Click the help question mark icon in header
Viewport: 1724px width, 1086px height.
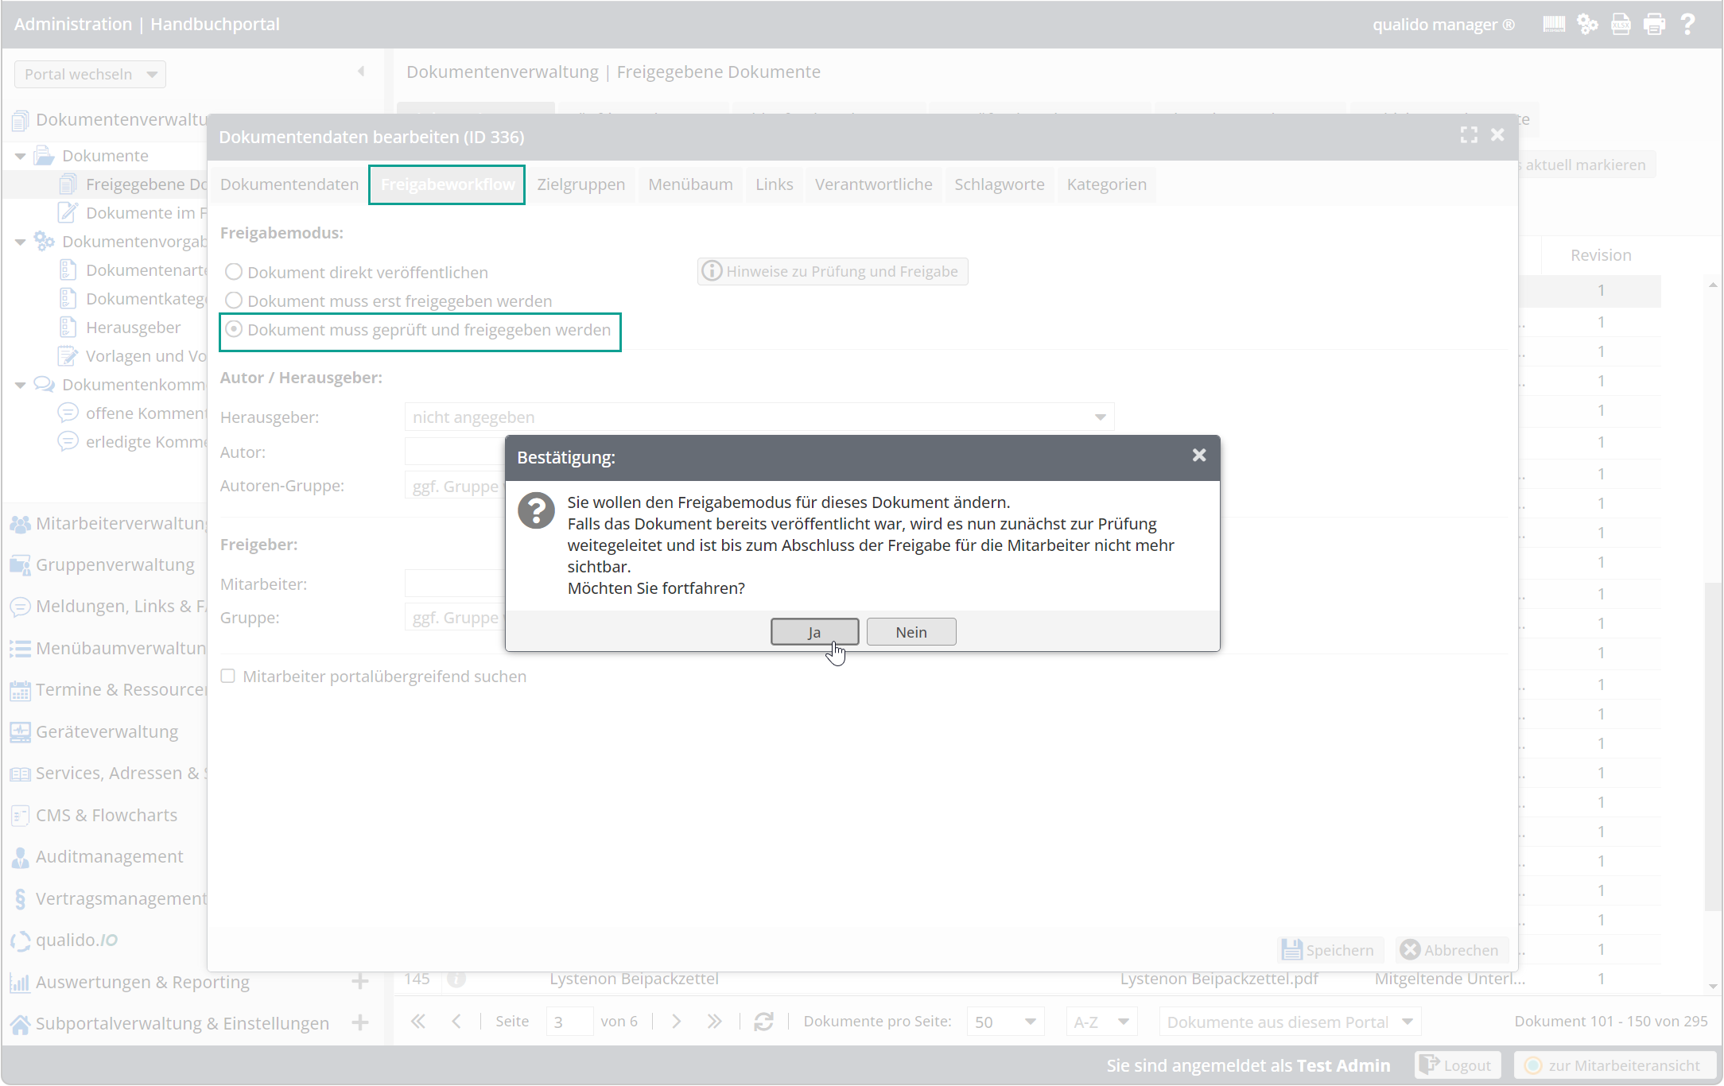coord(1688,25)
